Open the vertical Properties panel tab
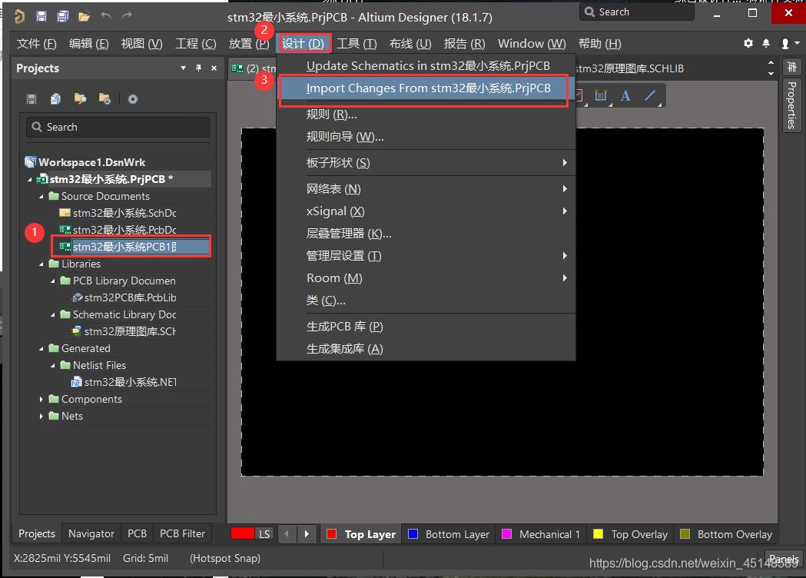The width and height of the screenshot is (806, 578). [791, 106]
